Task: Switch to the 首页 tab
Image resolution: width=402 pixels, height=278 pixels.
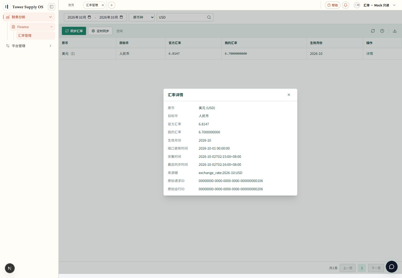Action: click(x=71, y=5)
